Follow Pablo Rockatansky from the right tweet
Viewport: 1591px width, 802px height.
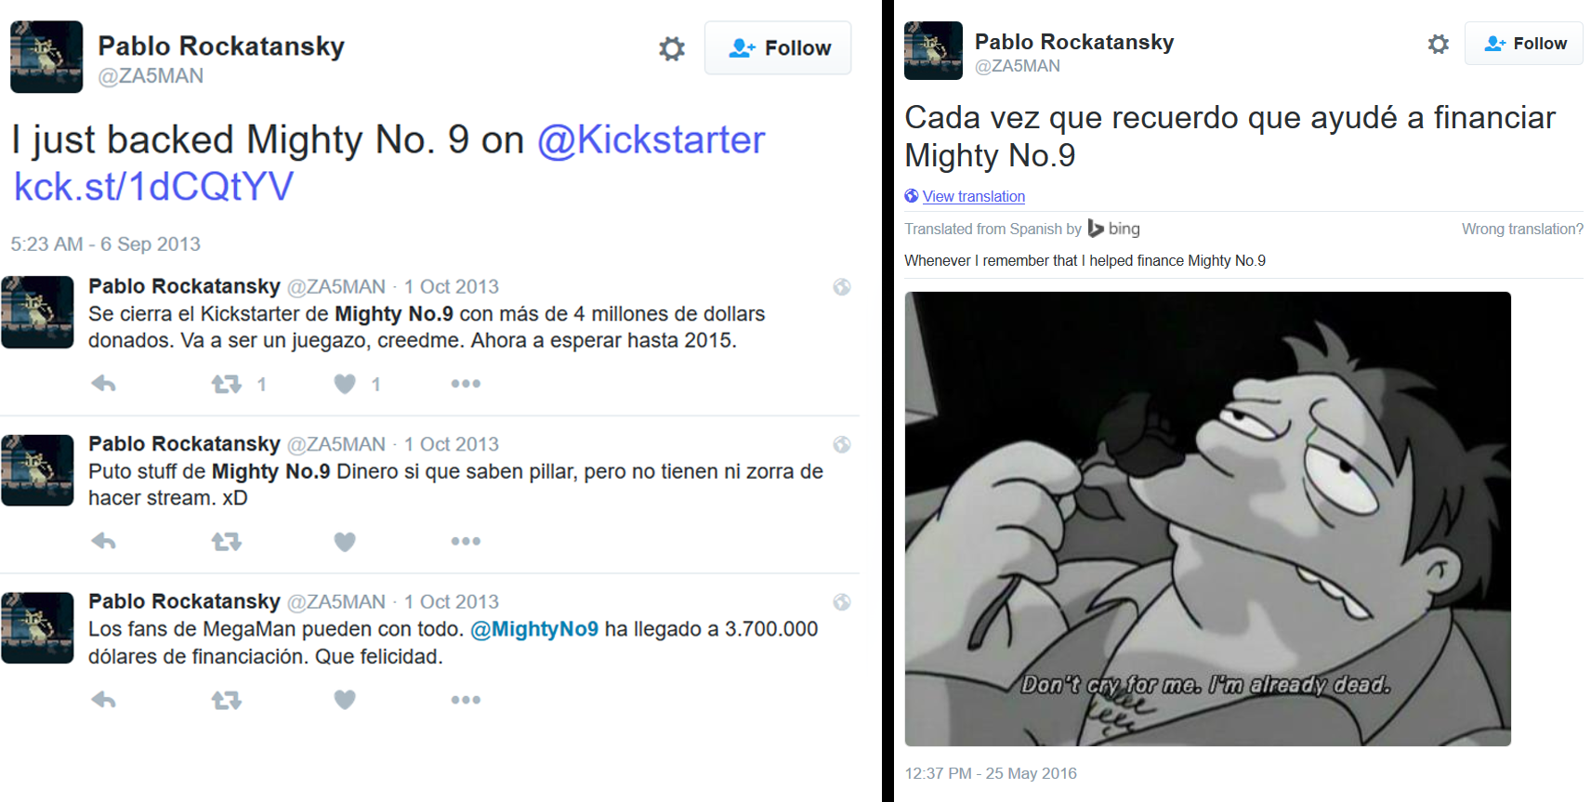[1524, 43]
